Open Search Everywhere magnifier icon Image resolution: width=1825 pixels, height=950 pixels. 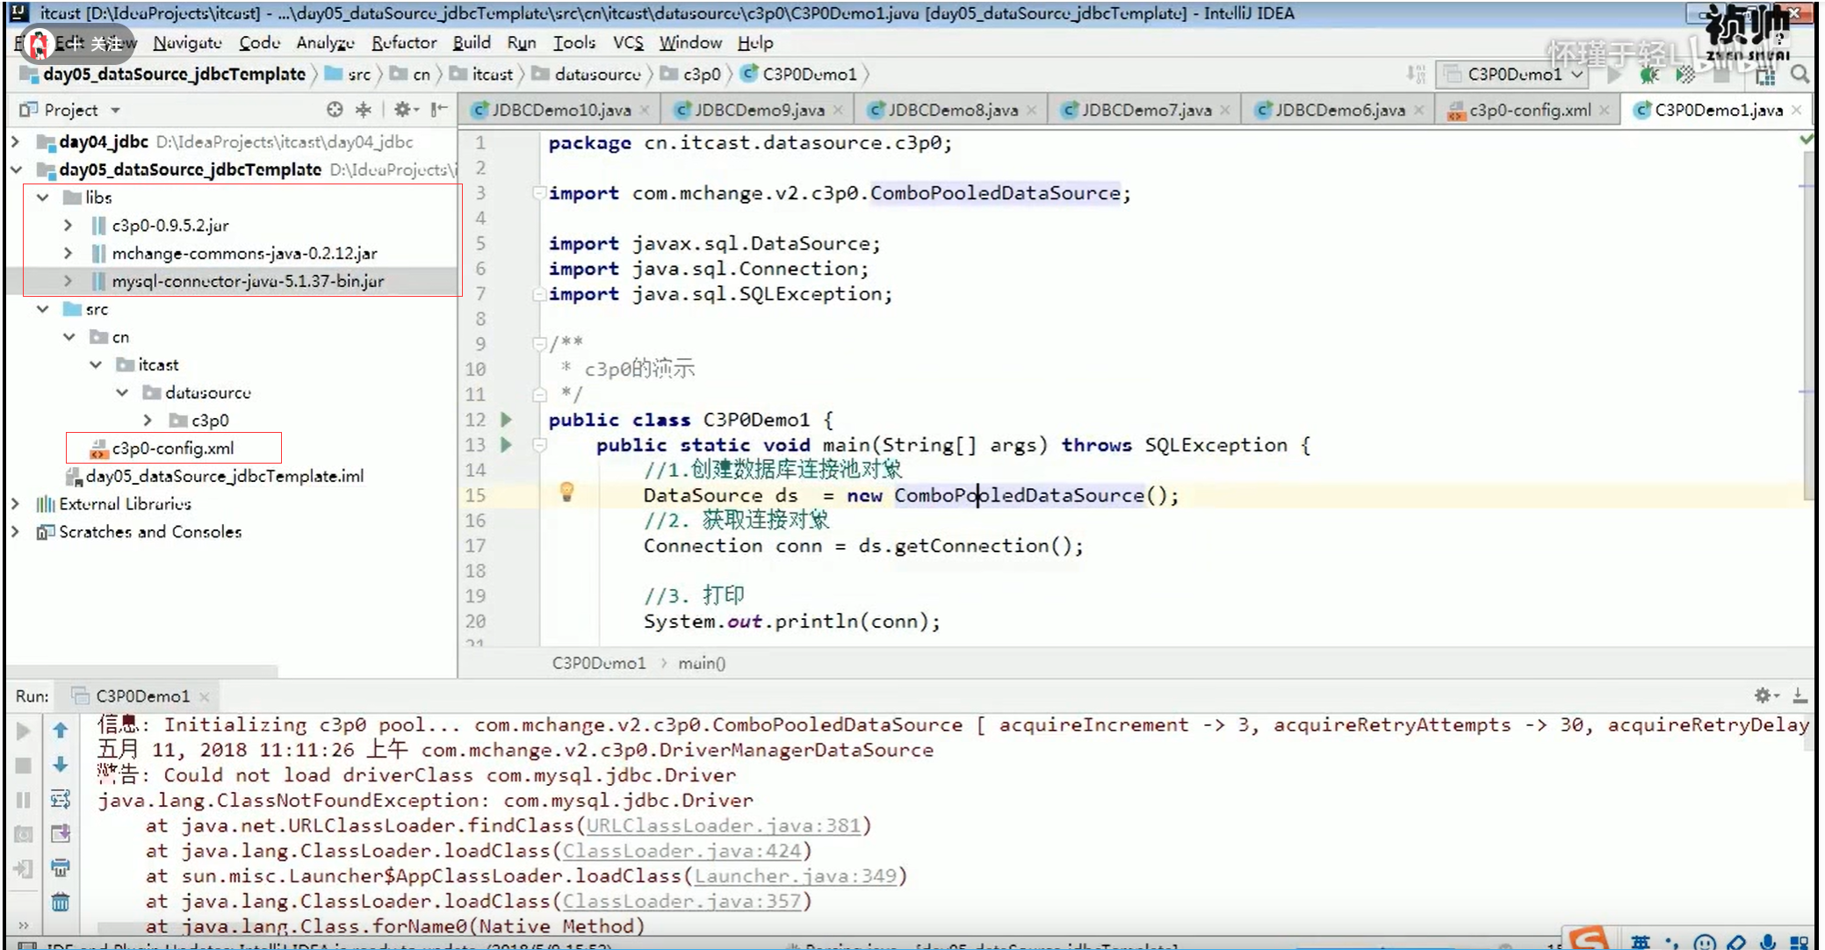(x=1800, y=75)
